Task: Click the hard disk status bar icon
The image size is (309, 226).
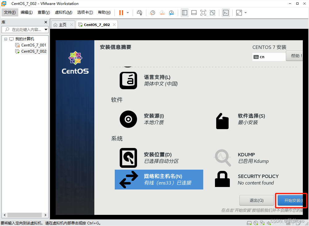Action: tap(249, 223)
